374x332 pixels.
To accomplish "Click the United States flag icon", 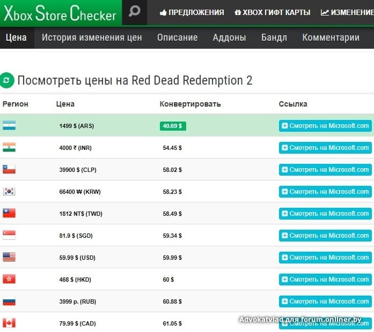I will (9, 257).
